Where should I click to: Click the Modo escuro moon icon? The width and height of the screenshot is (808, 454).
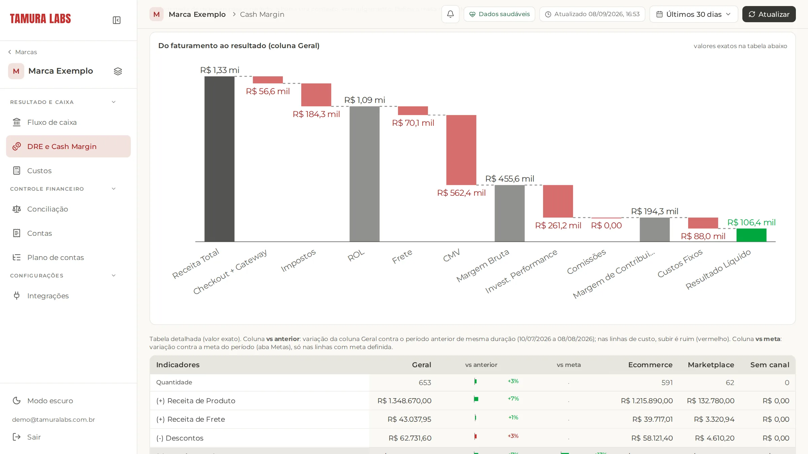16,401
